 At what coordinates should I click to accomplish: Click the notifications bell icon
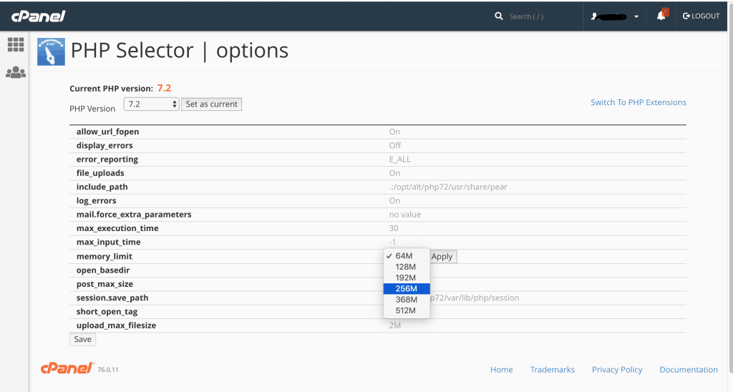(661, 16)
